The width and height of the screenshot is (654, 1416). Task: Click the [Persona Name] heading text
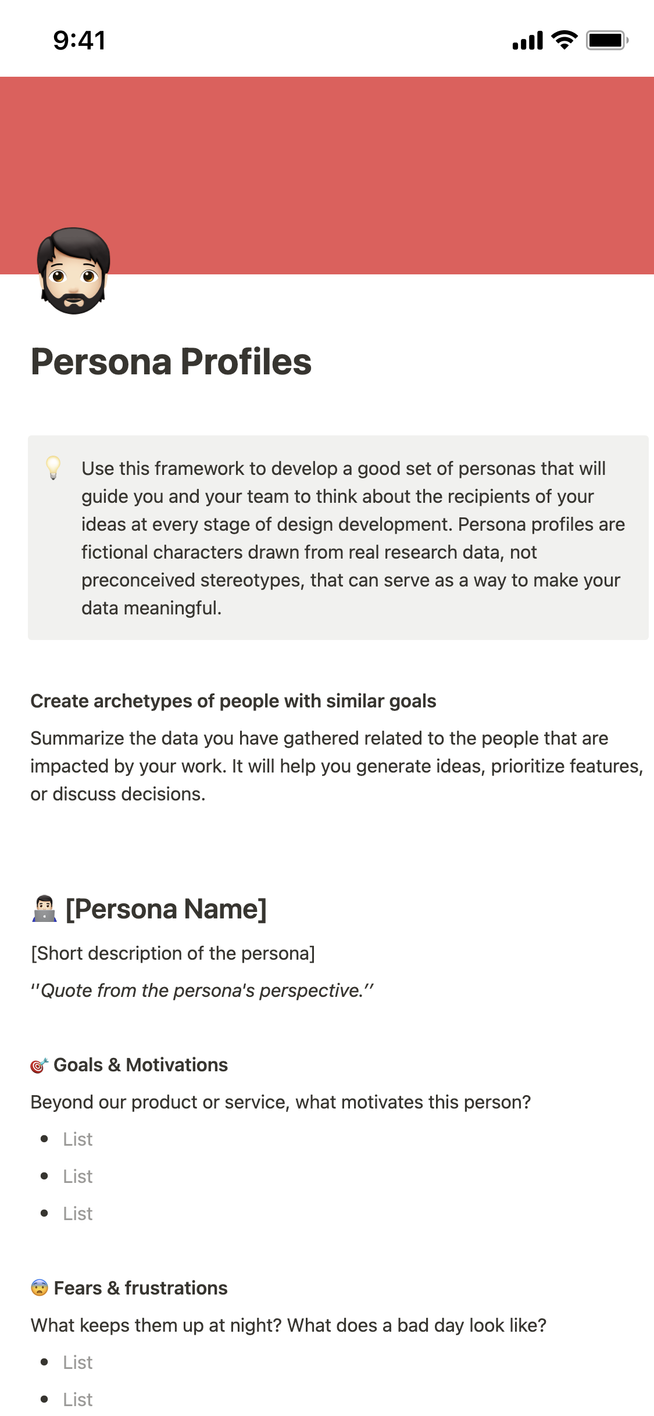[x=166, y=909]
